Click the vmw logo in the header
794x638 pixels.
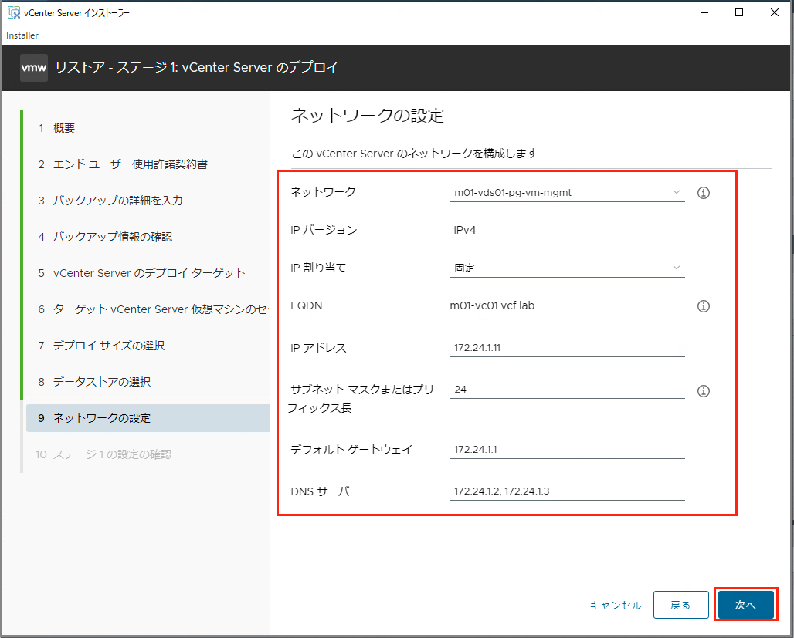[34, 68]
